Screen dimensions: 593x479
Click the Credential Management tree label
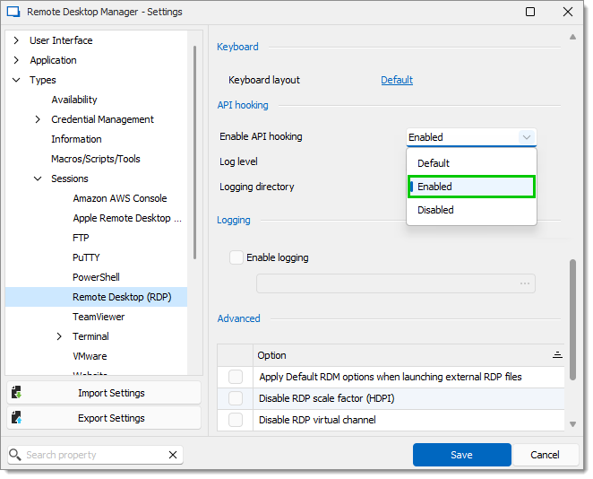coord(102,119)
